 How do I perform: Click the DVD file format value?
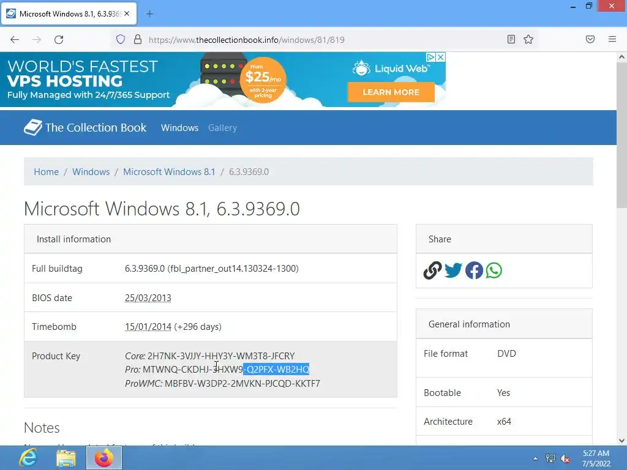tap(506, 354)
